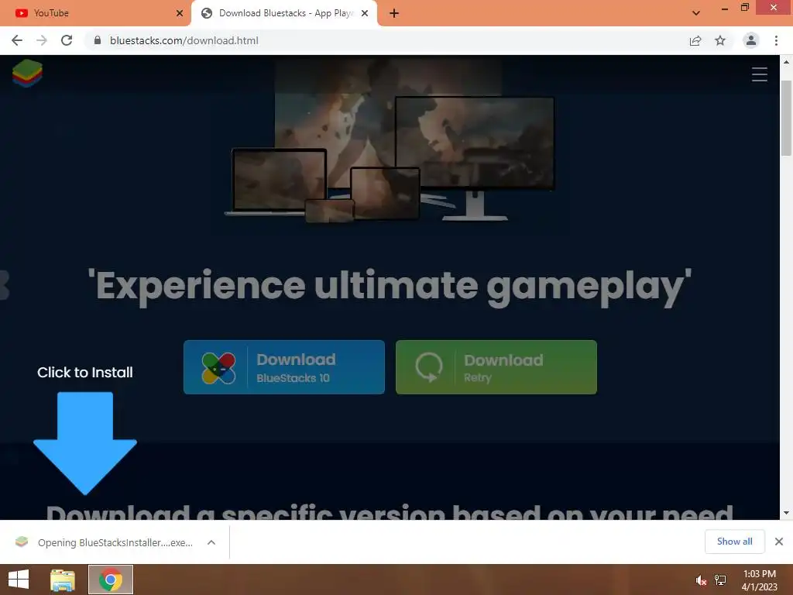The height and width of the screenshot is (595, 793).
Task: Click the page's vertical scrollbar thumb
Action: (x=786, y=118)
